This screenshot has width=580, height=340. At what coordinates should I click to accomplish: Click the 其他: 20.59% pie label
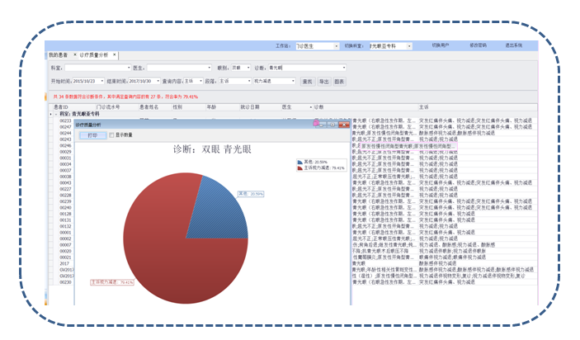(251, 194)
